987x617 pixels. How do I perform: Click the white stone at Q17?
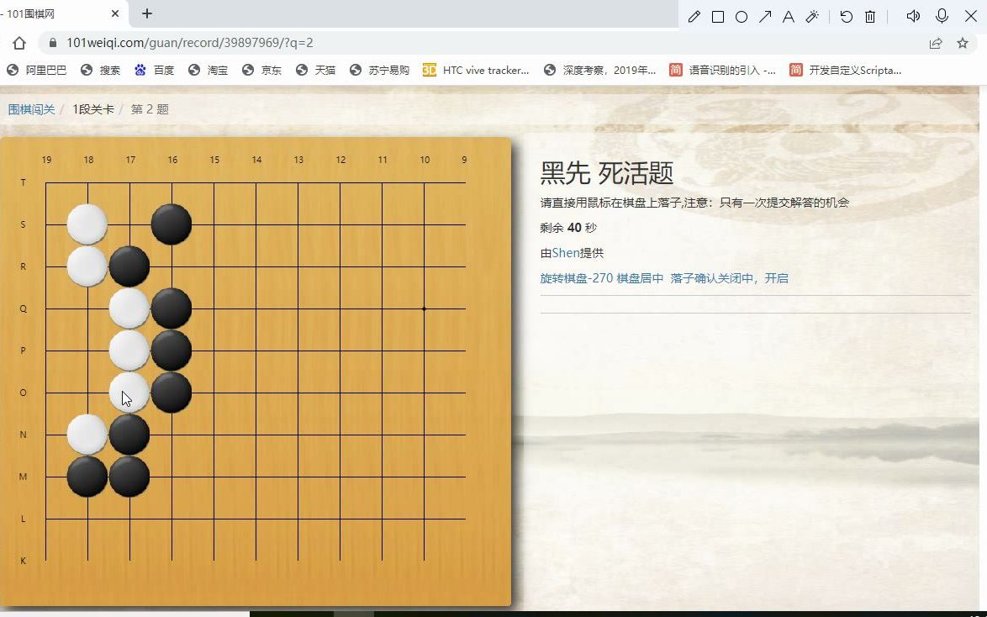tap(129, 308)
